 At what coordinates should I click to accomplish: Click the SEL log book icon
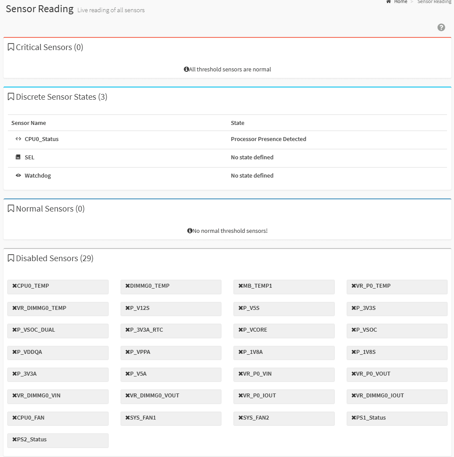pyautogui.click(x=18, y=157)
